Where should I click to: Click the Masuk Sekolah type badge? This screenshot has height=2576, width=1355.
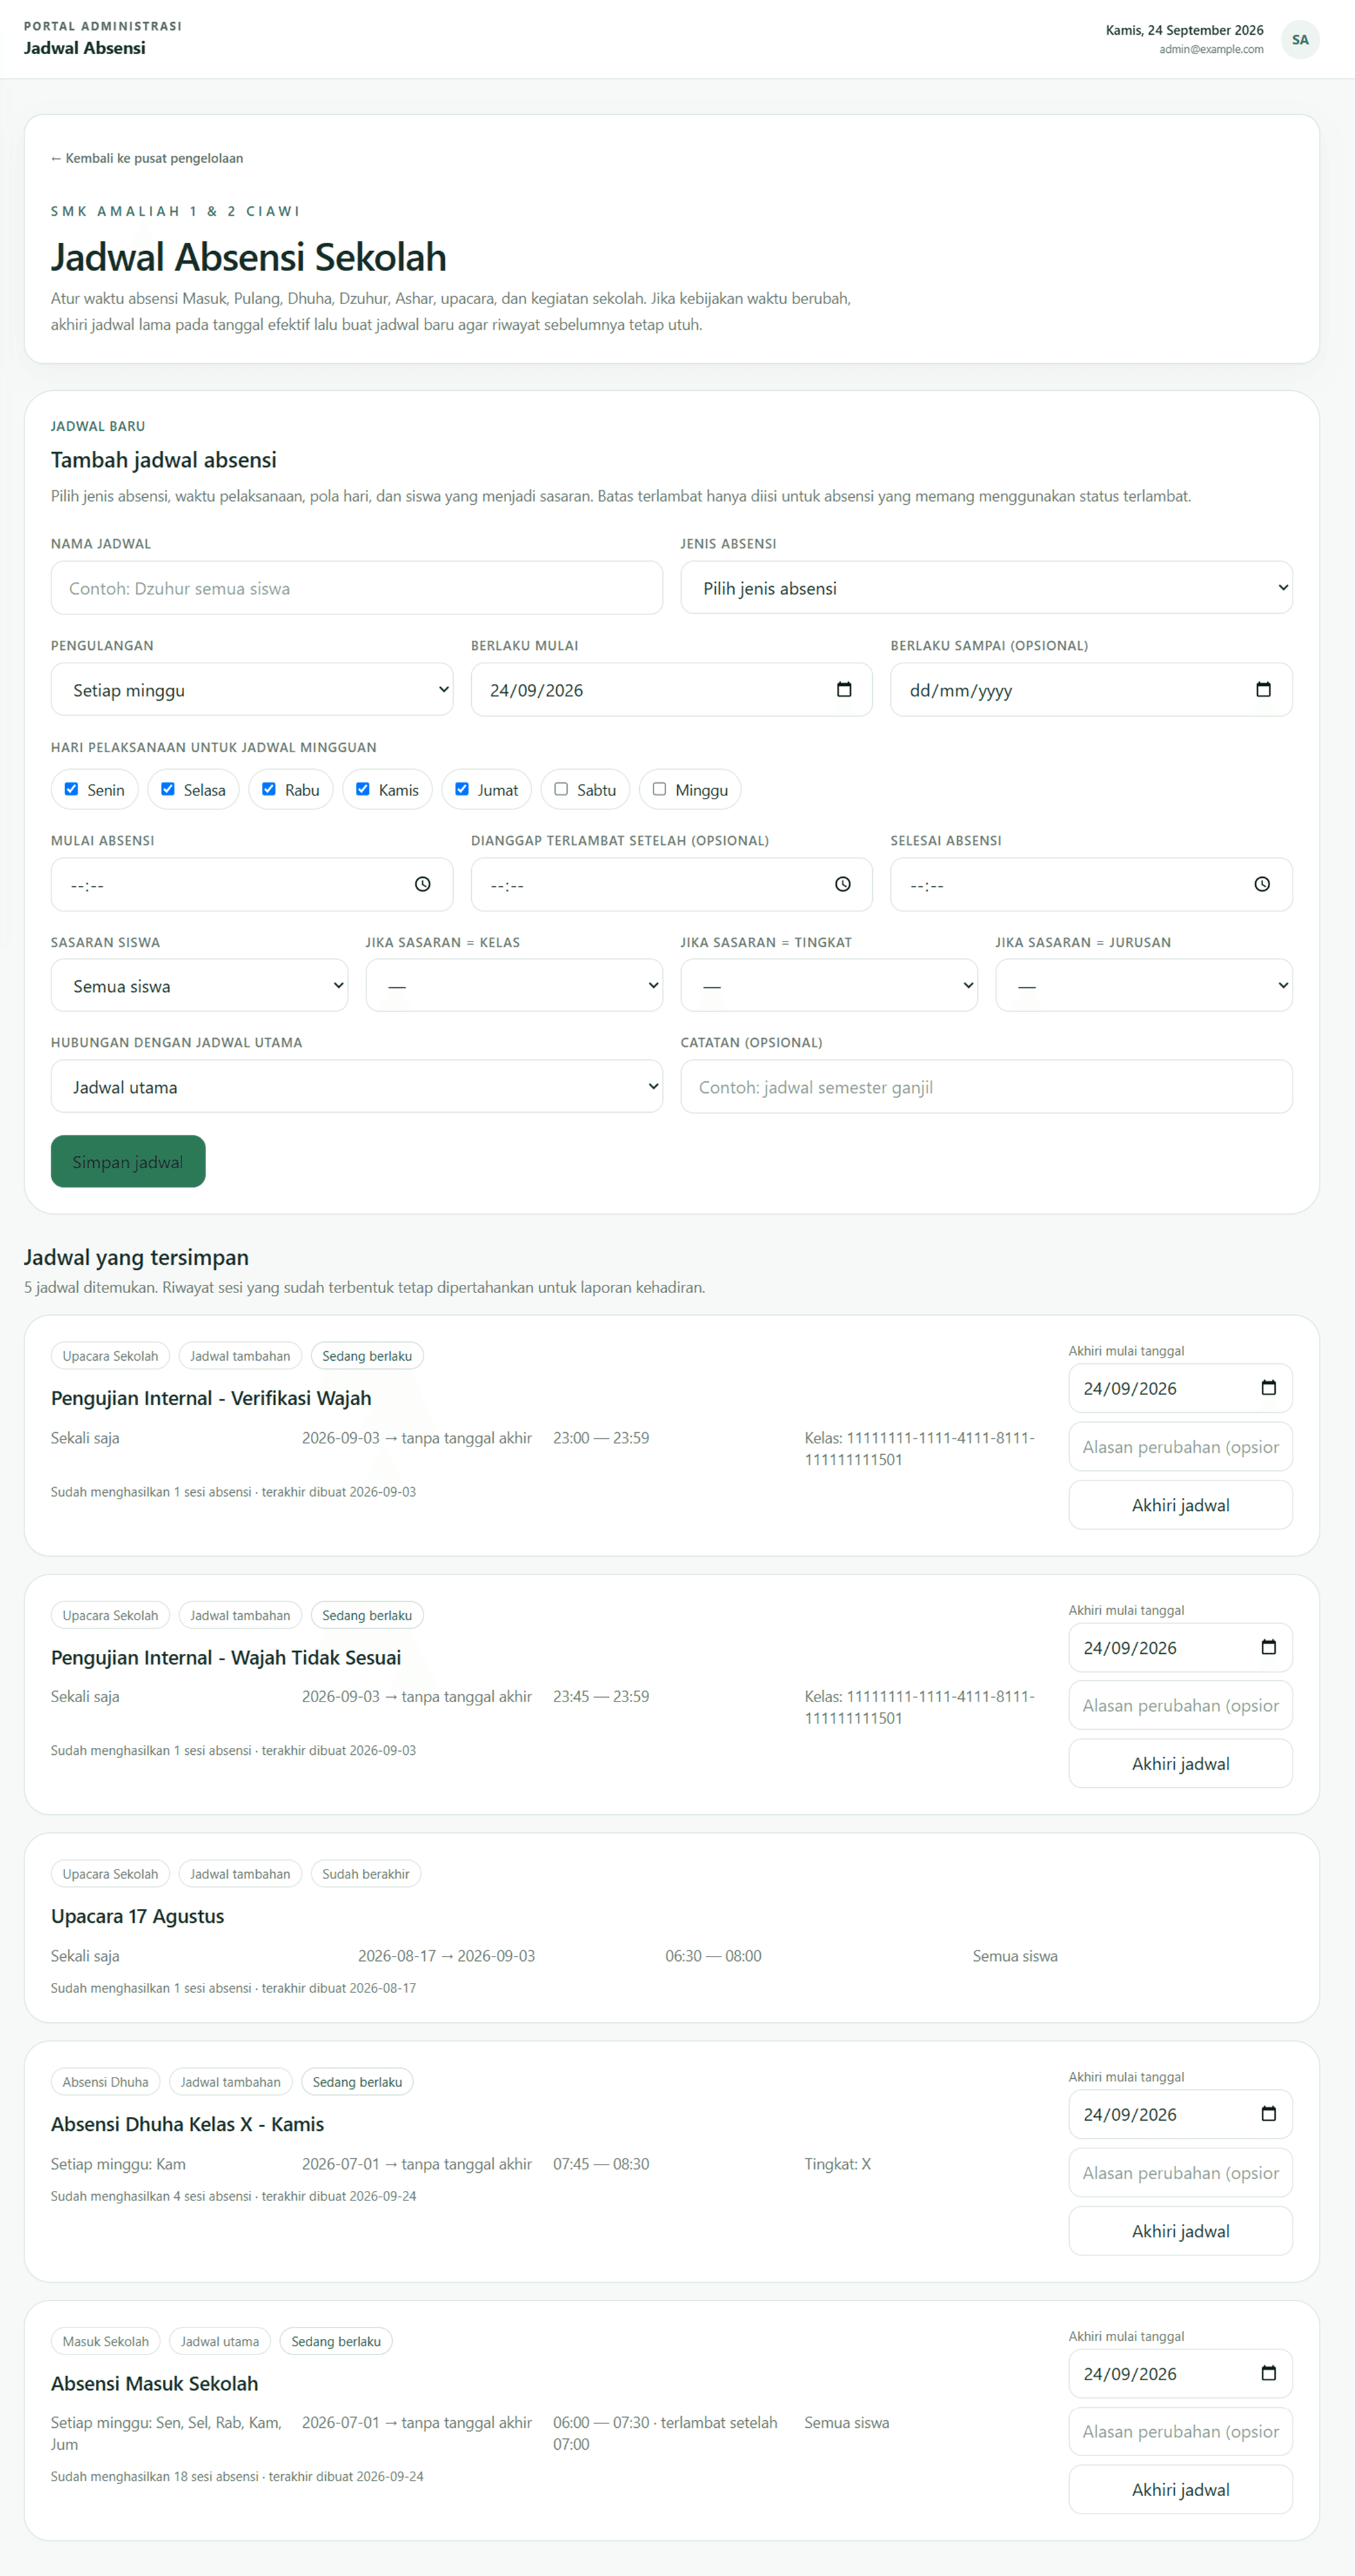(106, 2342)
